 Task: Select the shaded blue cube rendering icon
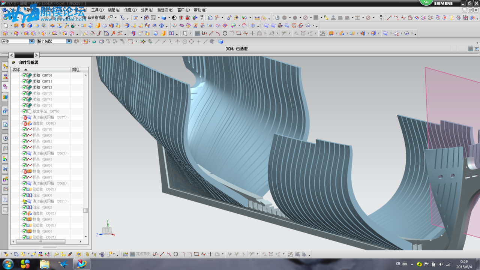163,18
